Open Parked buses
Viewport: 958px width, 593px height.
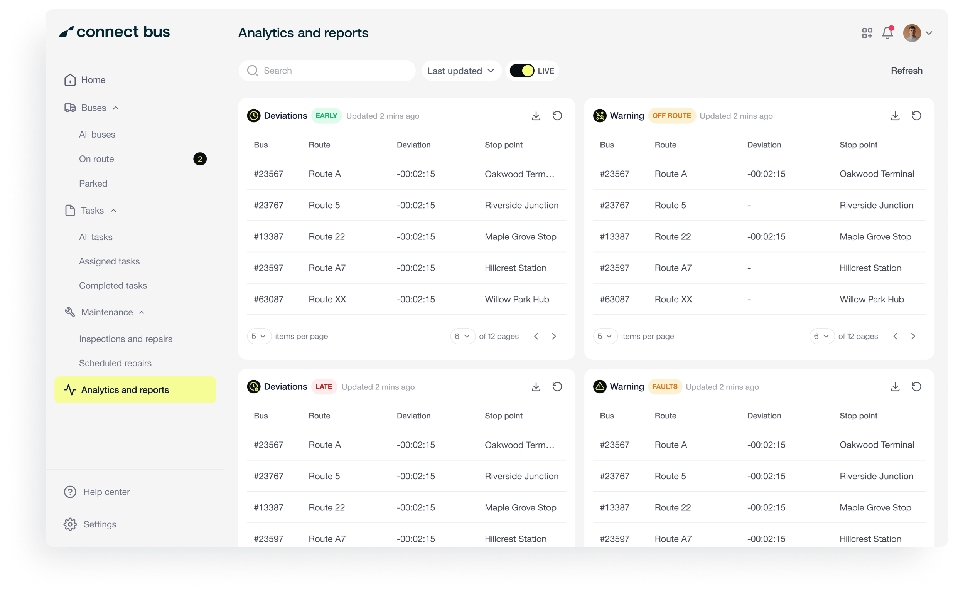[x=93, y=183]
